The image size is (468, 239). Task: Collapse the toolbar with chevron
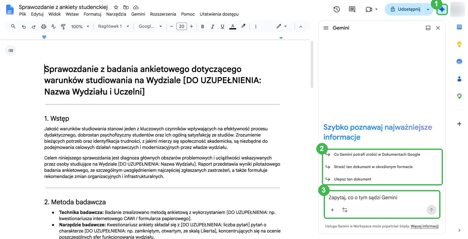click(301, 27)
